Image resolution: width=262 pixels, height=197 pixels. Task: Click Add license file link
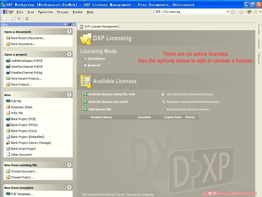click(100, 109)
